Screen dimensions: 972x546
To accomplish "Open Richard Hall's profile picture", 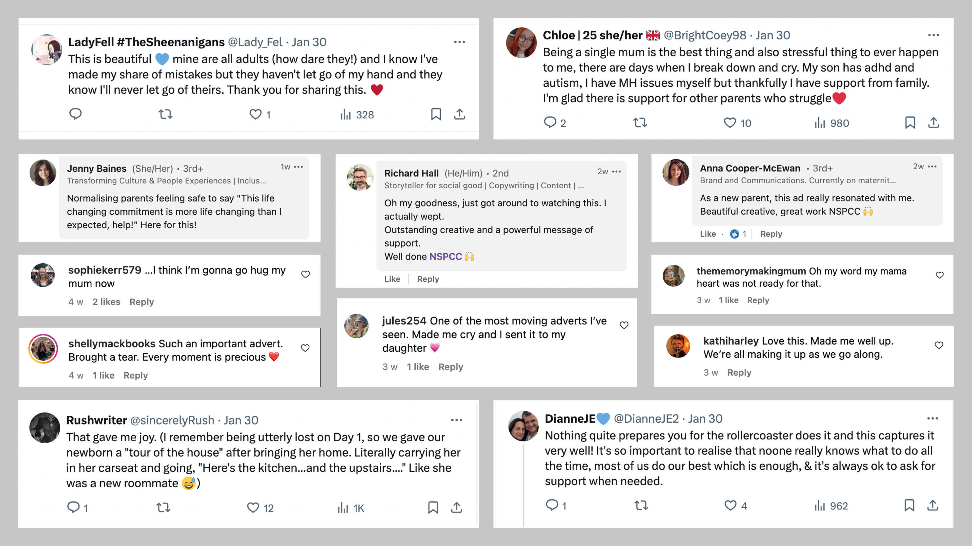I will [360, 177].
